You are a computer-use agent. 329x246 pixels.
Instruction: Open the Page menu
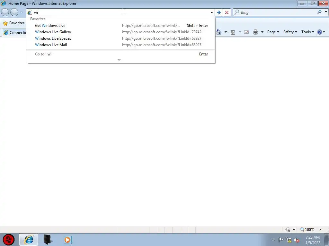(x=273, y=32)
